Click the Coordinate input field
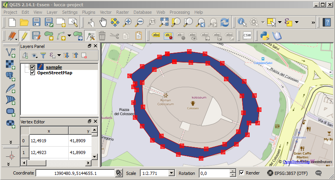Viewport: 335px width, 180px height. [x=75, y=173]
